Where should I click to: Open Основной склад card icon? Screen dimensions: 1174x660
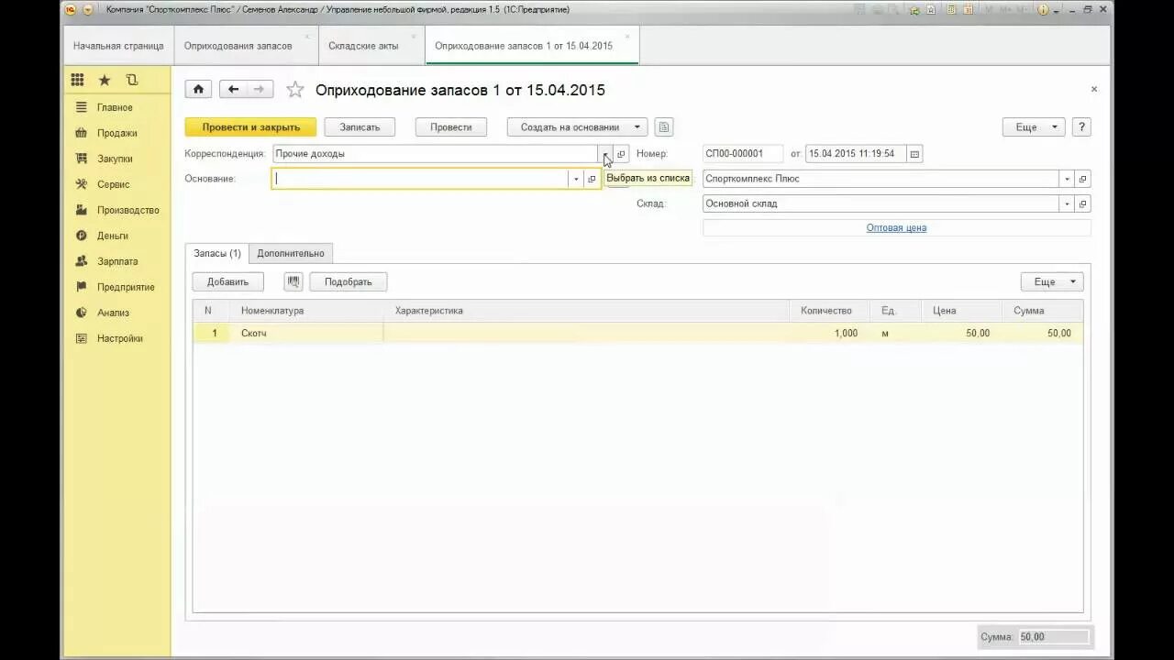(1082, 203)
